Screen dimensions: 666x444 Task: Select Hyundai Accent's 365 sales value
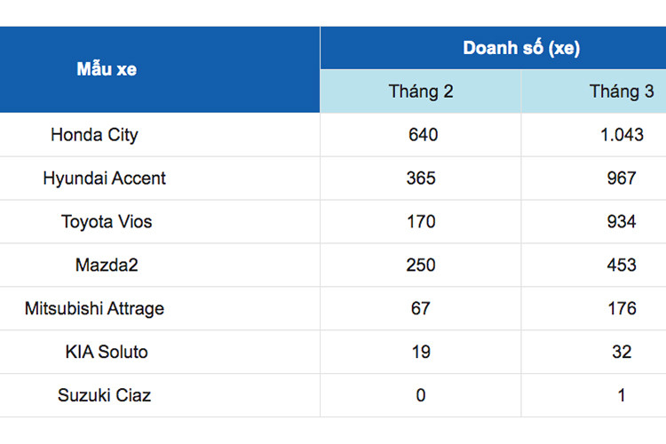tap(421, 178)
